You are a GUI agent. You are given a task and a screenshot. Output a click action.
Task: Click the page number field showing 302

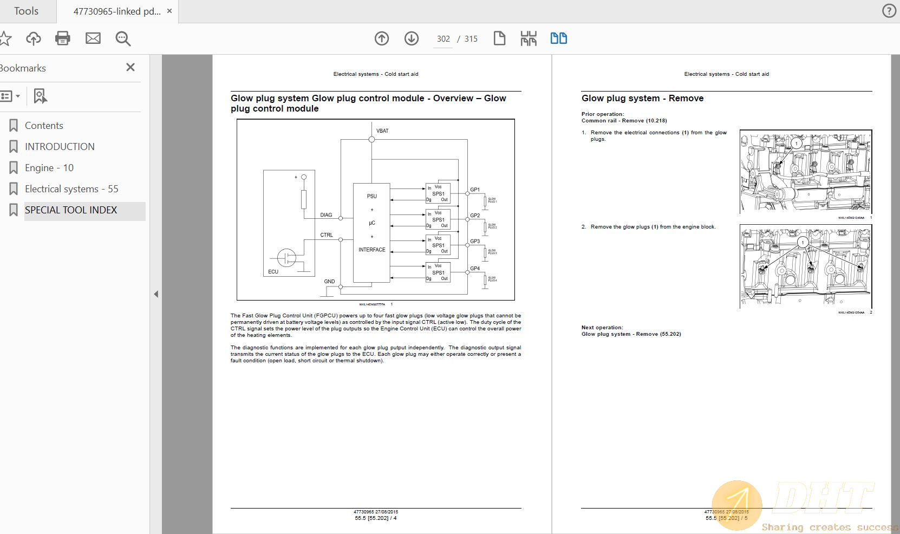coord(444,39)
